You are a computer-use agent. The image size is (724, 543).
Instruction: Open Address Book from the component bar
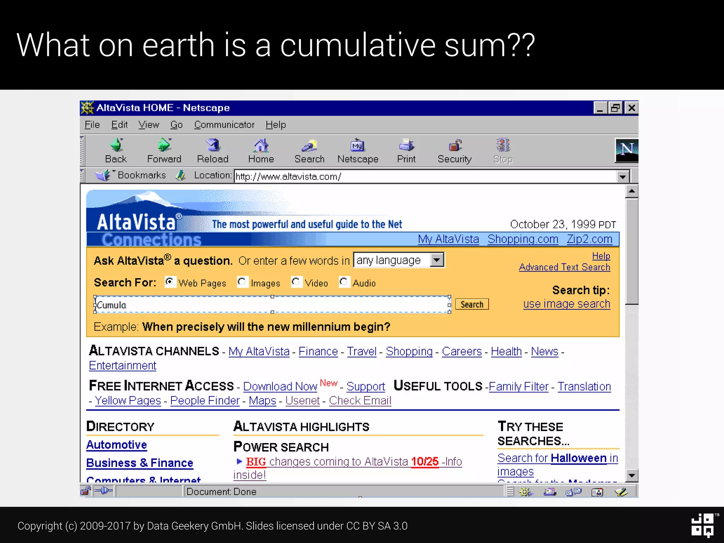click(x=597, y=492)
